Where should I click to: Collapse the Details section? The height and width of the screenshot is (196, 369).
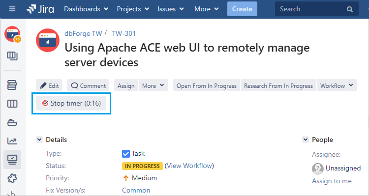39,140
